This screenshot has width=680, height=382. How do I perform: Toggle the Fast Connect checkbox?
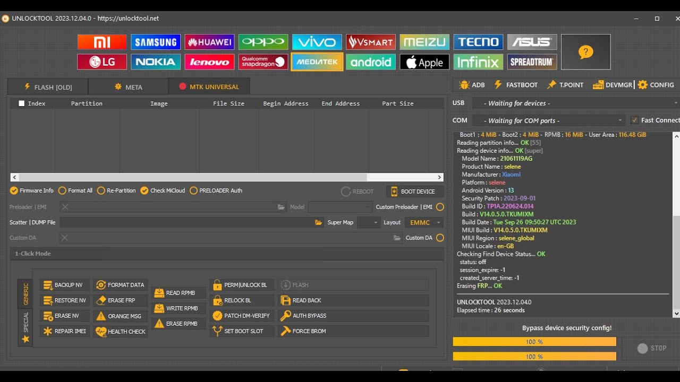pos(634,120)
